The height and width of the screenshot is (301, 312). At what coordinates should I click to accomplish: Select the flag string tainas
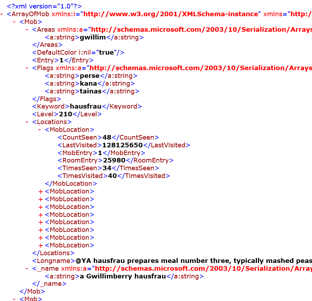pyautogui.click(x=91, y=91)
